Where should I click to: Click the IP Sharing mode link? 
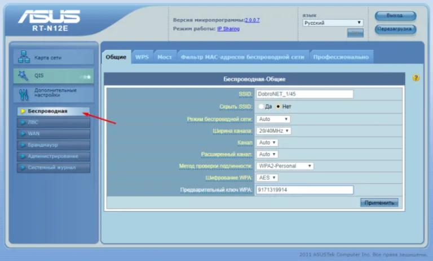coord(228,29)
